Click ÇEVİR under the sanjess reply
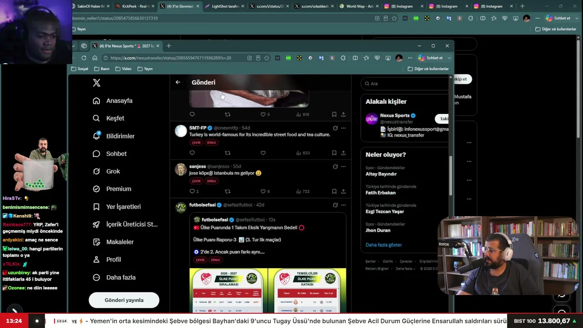Image resolution: width=583 pixels, height=328 pixels. (196, 181)
